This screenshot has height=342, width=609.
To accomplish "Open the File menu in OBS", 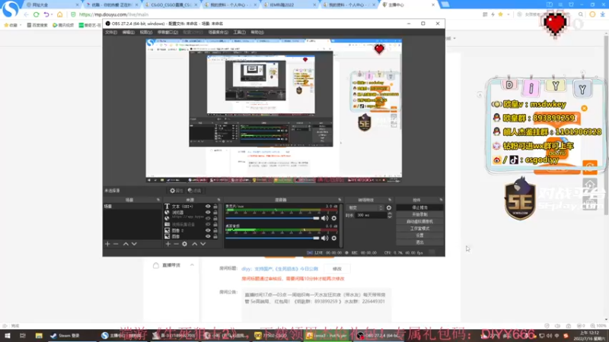I will [110, 32].
